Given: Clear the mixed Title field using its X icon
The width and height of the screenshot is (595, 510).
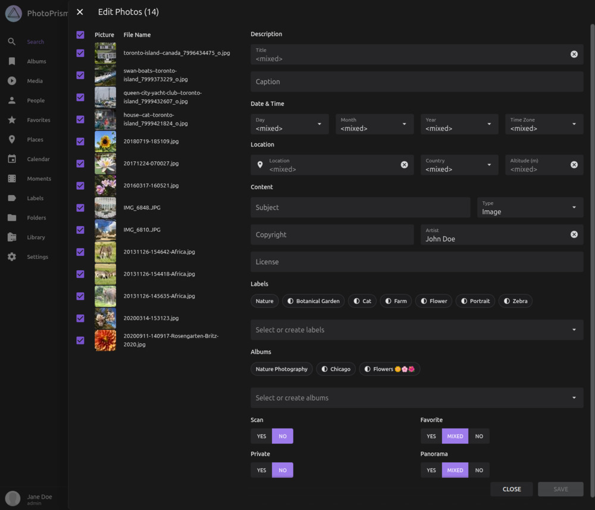Looking at the screenshot, I should [x=574, y=54].
